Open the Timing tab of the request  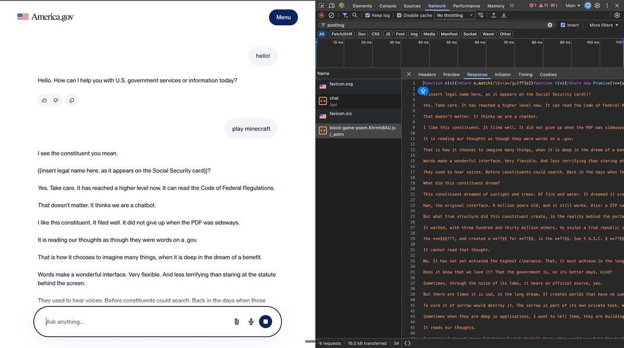(x=525, y=74)
